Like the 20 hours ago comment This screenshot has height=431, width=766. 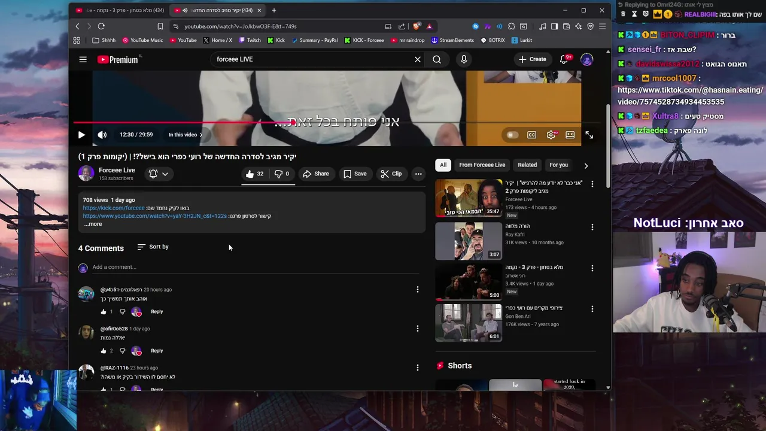point(104,312)
